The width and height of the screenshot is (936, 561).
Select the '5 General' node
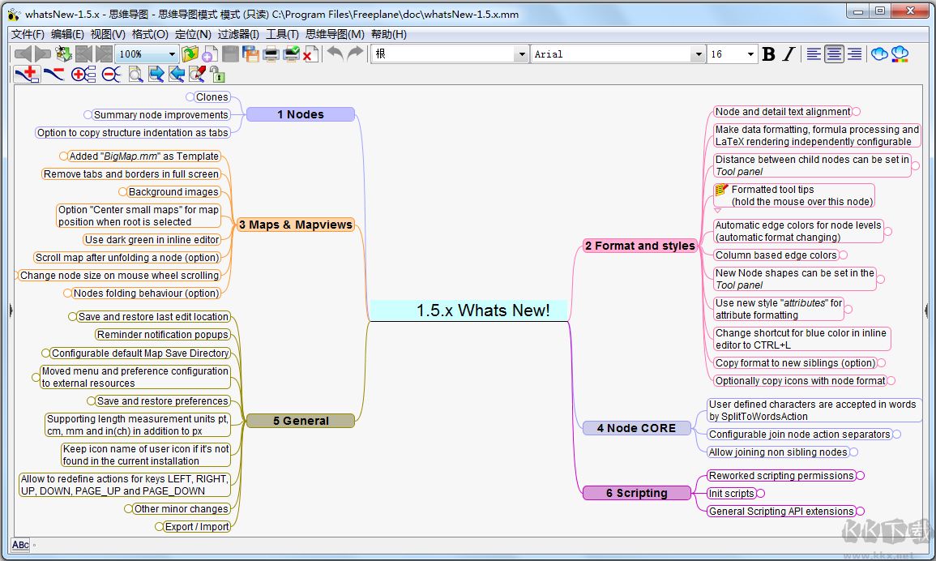(x=301, y=421)
